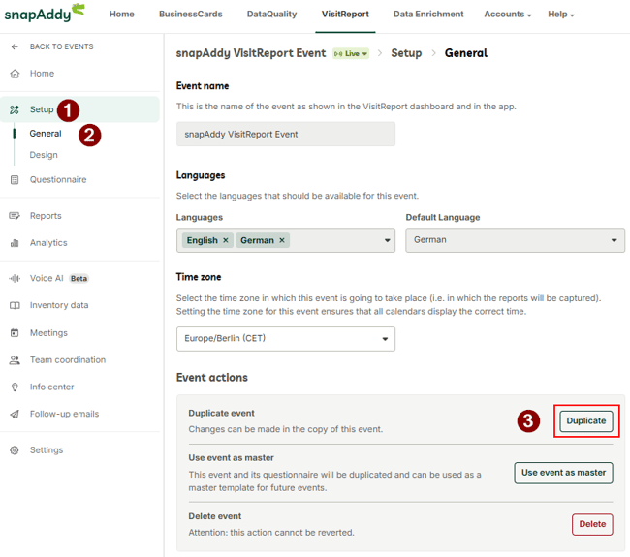Click the snapAddy logo

(x=45, y=14)
